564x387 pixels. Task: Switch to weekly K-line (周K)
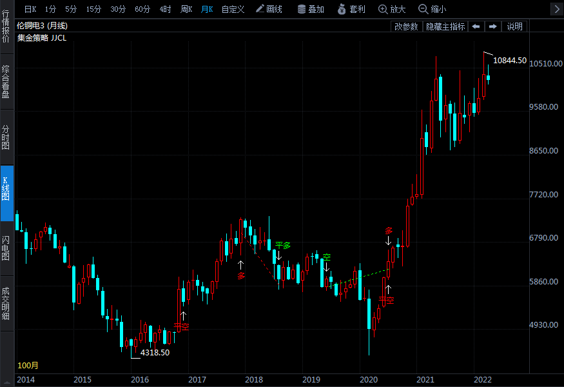tap(186, 10)
